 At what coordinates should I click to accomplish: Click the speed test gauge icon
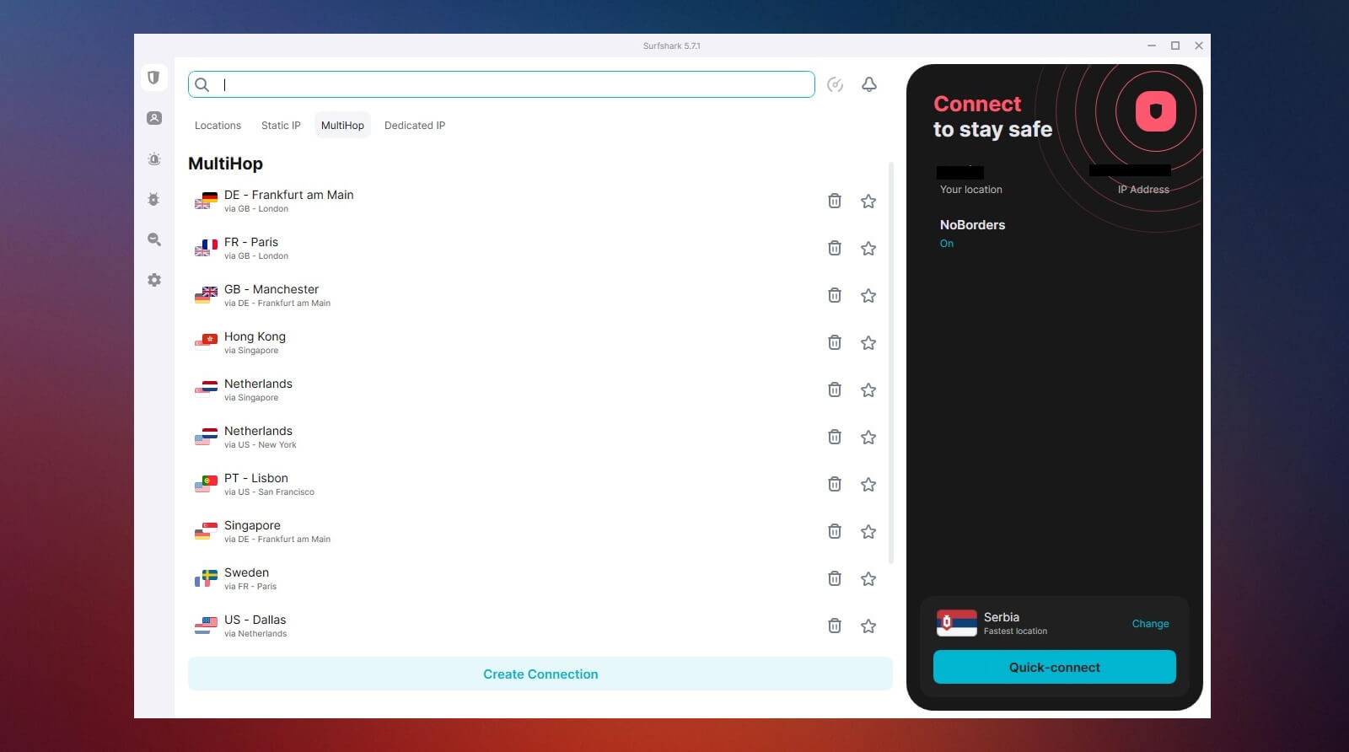(835, 84)
